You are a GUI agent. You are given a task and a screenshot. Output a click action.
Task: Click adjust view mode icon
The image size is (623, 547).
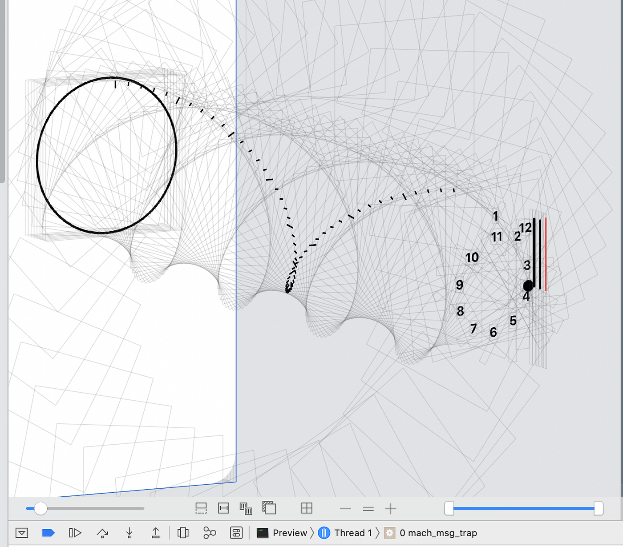tap(246, 508)
